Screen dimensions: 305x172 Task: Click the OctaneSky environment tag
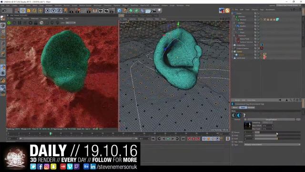pos(262,45)
